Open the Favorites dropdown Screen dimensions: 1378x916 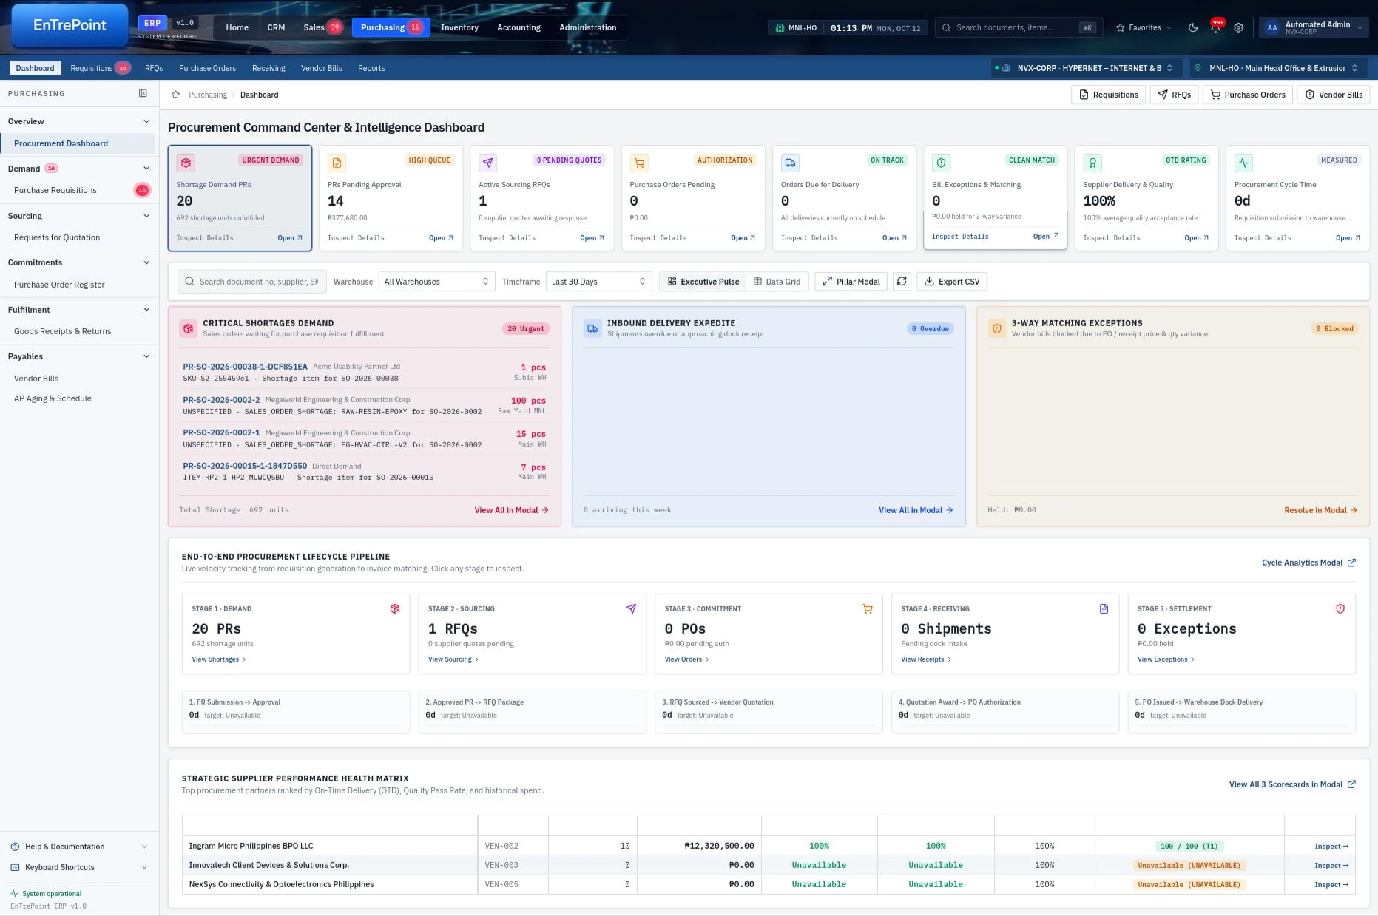tap(1144, 27)
